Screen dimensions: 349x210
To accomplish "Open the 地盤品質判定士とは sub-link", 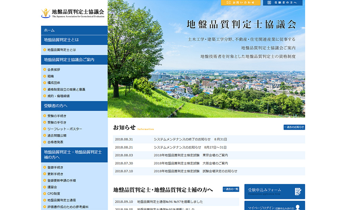I will click(61, 50).
